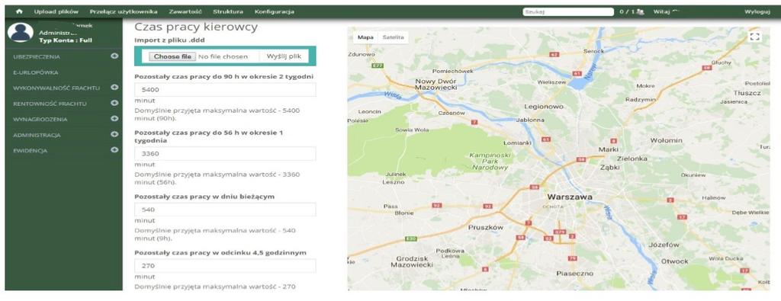Expand the UBEZPIECZENIA sidebar section
Screen dimensions: 781x301
click(114, 56)
